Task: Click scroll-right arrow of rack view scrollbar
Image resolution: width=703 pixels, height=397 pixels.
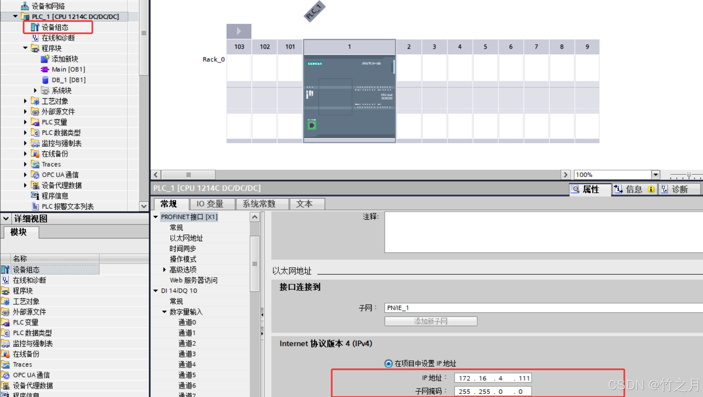Action: click(565, 174)
